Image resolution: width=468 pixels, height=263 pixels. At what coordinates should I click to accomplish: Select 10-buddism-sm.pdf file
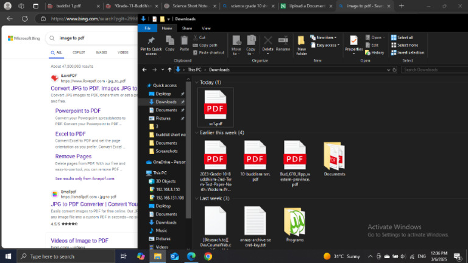click(x=255, y=161)
